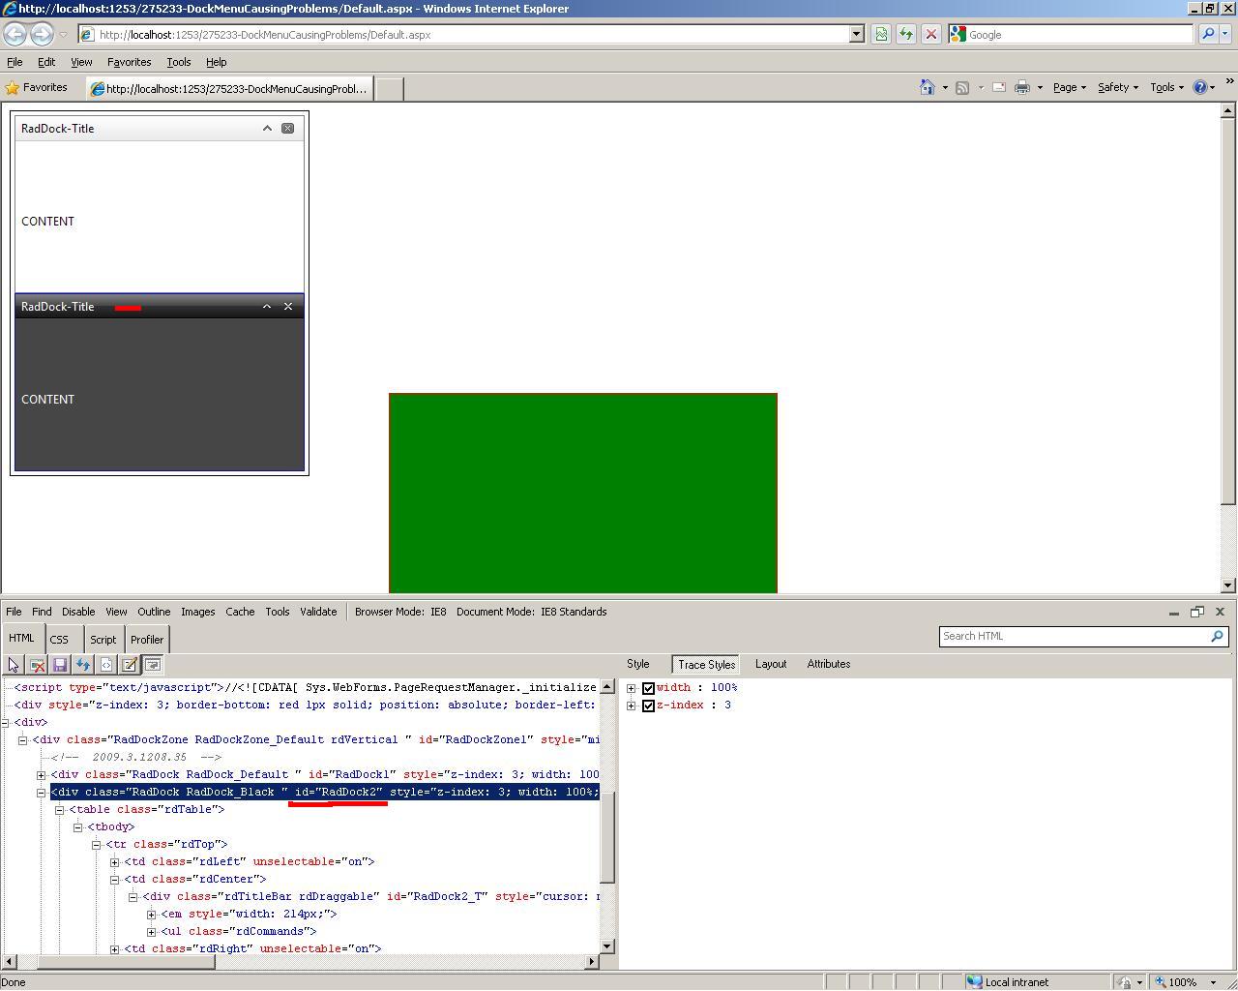Open the address bar dropdown arrow
Viewport: 1238px width, 991px height.
pos(856,34)
